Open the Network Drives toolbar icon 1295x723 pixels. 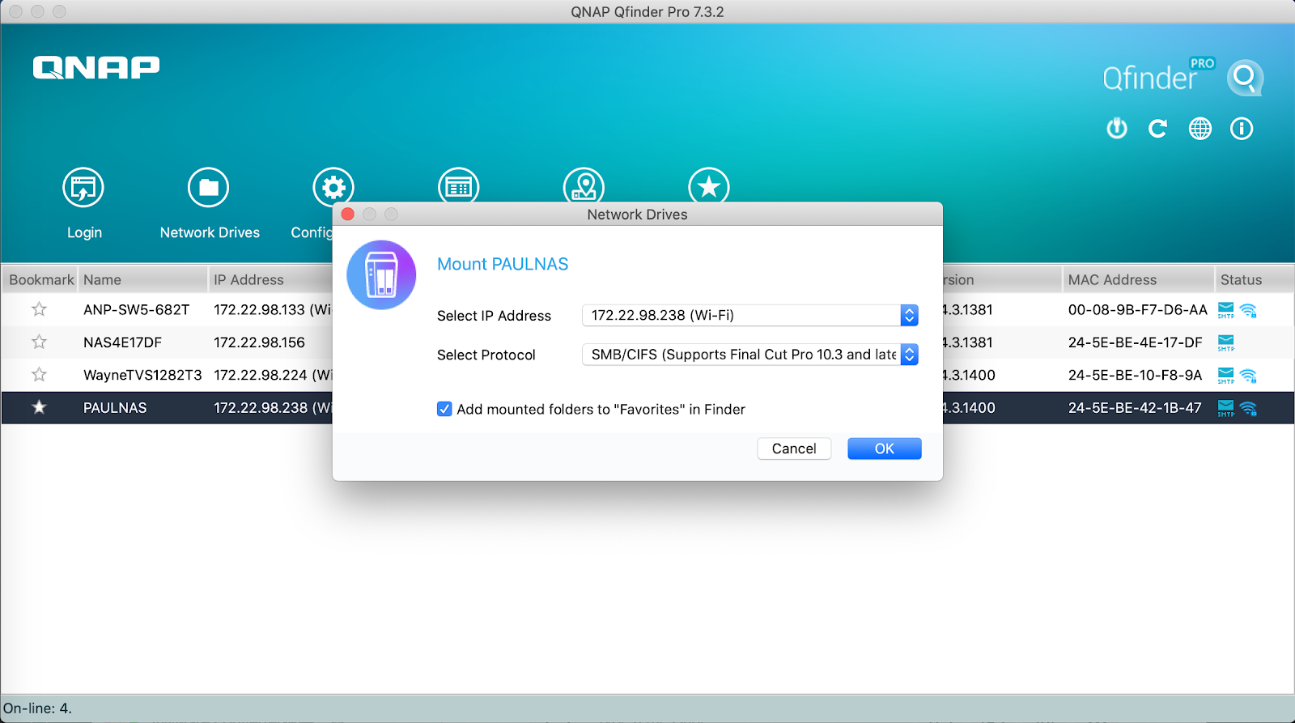click(x=209, y=188)
